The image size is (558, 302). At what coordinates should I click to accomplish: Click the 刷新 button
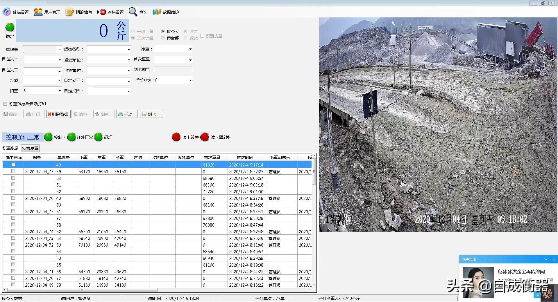pos(104,114)
